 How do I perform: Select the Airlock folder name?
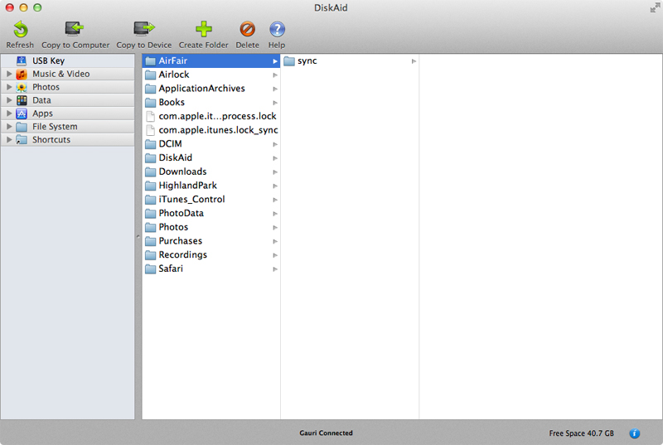(x=174, y=75)
